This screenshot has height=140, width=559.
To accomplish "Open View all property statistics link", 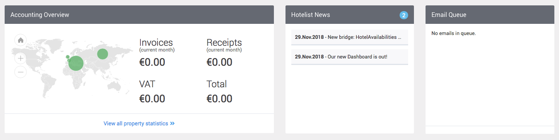I will 139,123.
